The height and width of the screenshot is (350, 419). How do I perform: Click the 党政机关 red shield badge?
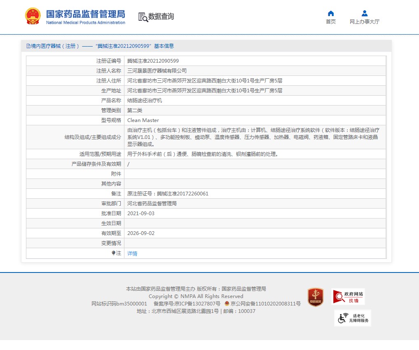click(316, 297)
